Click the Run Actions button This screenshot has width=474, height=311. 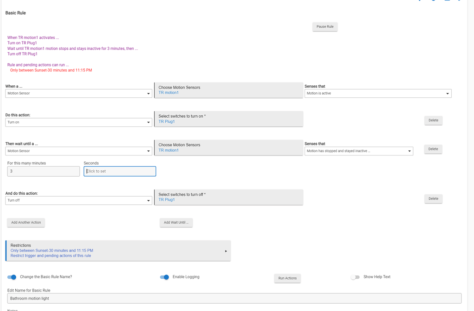point(287,278)
